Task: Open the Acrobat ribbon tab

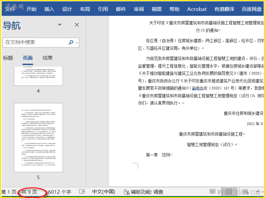Action: click(x=197, y=9)
